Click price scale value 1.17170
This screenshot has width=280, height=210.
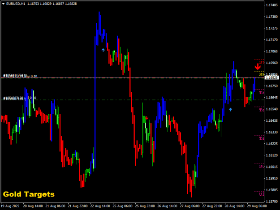pyautogui.click(x=272, y=39)
